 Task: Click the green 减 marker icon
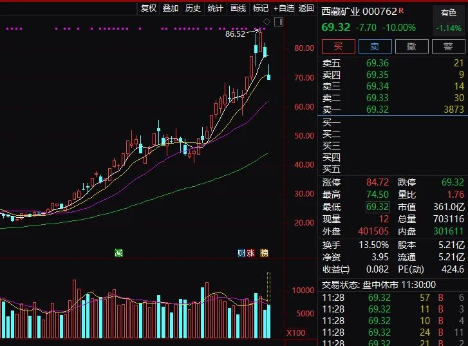coord(119,253)
